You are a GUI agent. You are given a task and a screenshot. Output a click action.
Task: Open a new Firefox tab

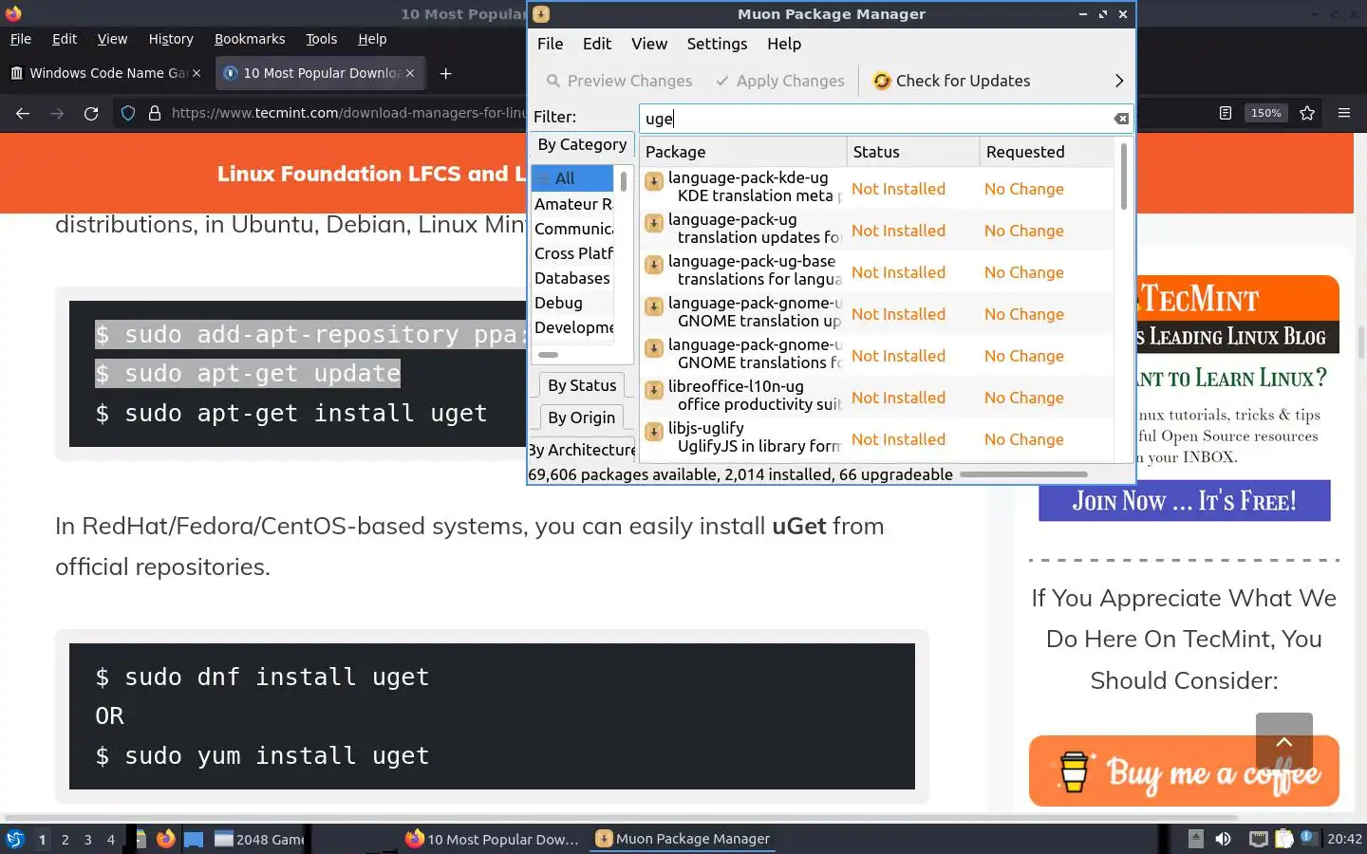click(445, 73)
